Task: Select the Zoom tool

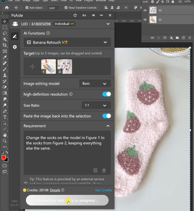Action: click(x=5, y=141)
